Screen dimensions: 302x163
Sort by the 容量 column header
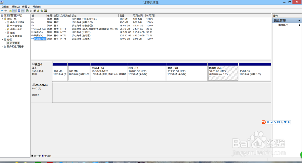(125, 16)
